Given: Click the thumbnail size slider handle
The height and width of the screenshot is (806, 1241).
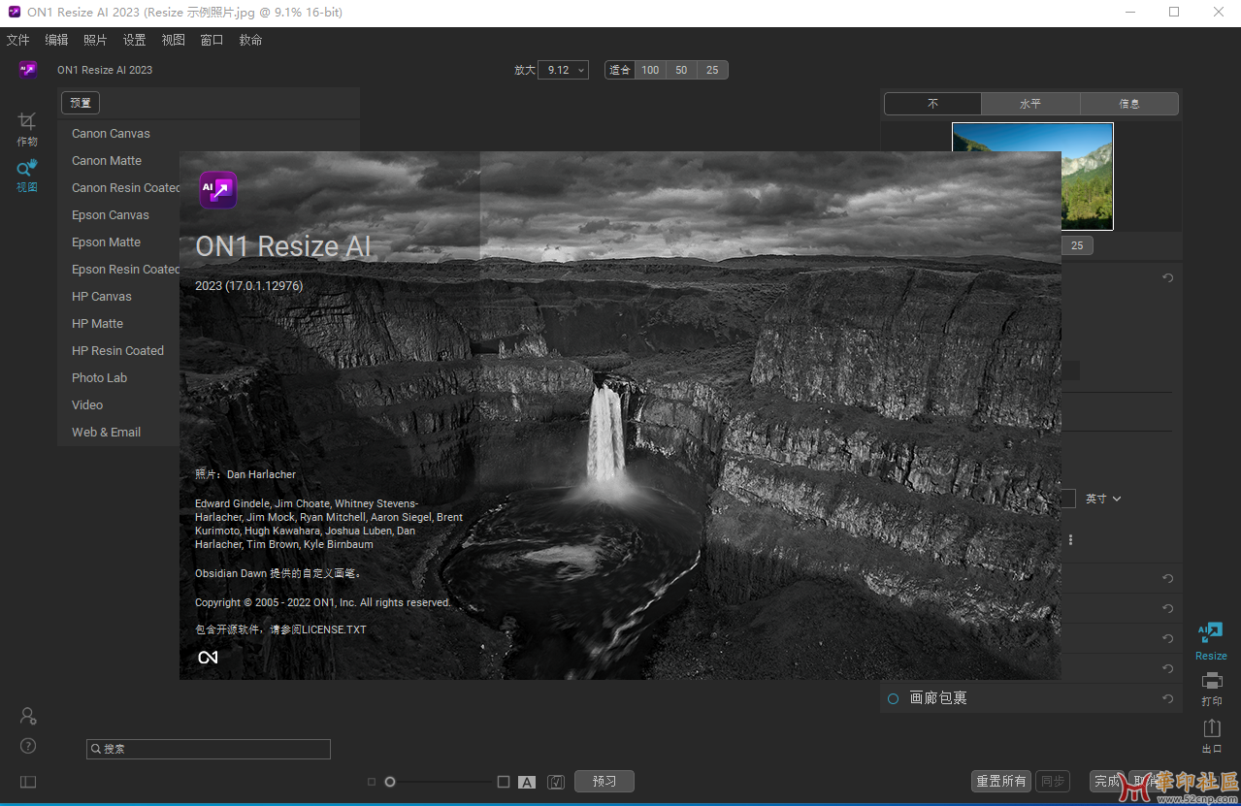Looking at the screenshot, I should [390, 782].
